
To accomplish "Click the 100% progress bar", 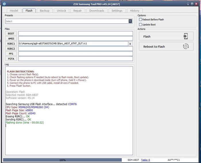I will point(63,160).
